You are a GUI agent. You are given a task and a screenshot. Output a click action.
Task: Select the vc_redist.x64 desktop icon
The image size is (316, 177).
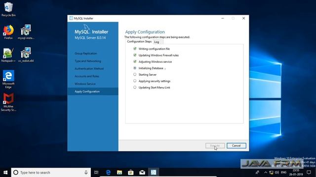coord(26,55)
